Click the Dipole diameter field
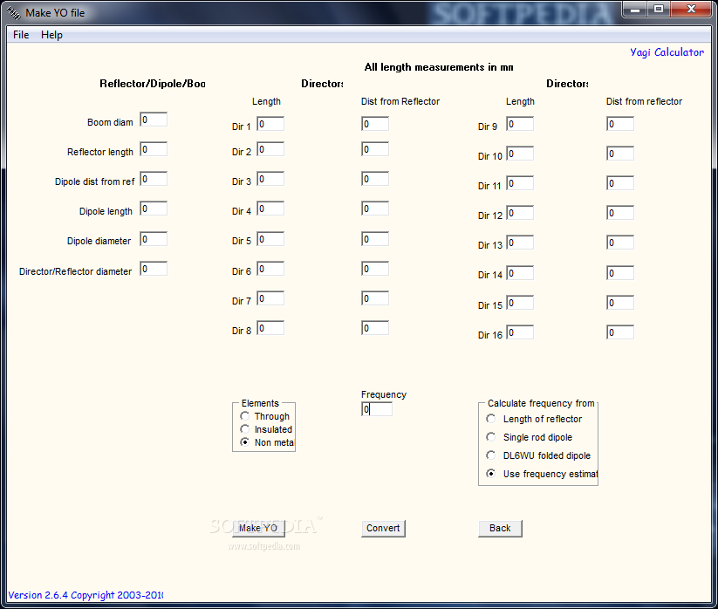 pos(154,238)
